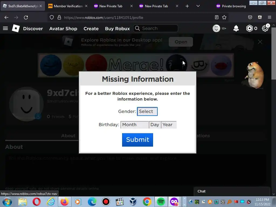The height and width of the screenshot is (207, 276).
Task: Open the Chat panel
Action: (232, 191)
